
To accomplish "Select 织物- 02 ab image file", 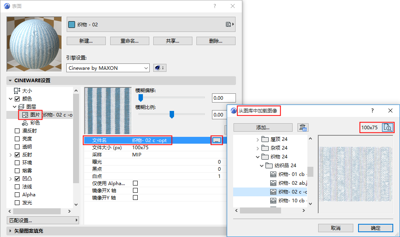I will (289, 183).
